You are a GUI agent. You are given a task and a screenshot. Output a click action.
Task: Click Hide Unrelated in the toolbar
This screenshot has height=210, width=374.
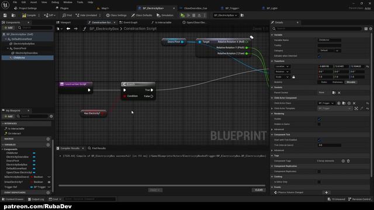[x=86, y=15]
